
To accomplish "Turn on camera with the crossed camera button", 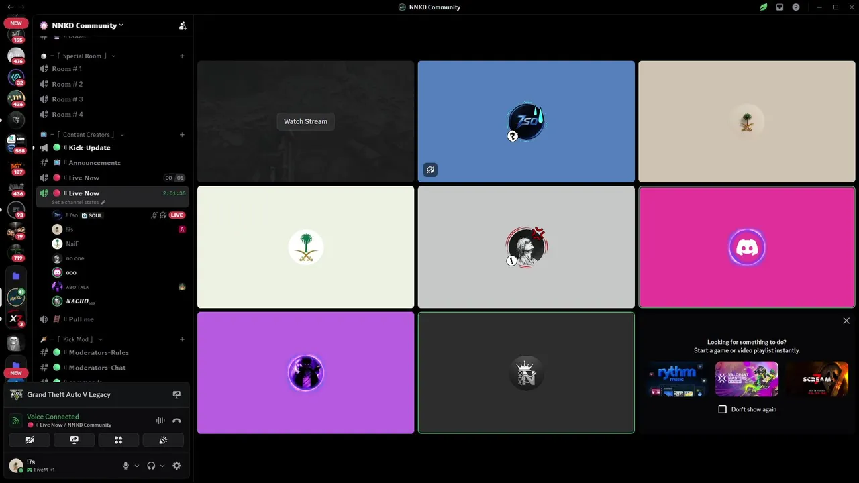I will point(30,440).
